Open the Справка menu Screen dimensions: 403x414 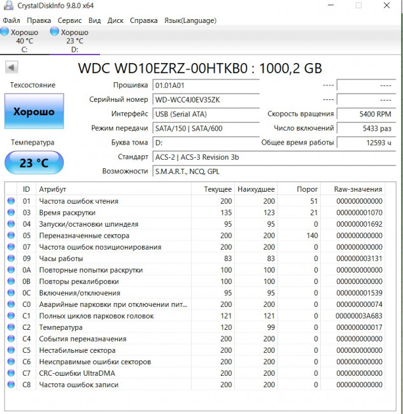click(x=144, y=20)
